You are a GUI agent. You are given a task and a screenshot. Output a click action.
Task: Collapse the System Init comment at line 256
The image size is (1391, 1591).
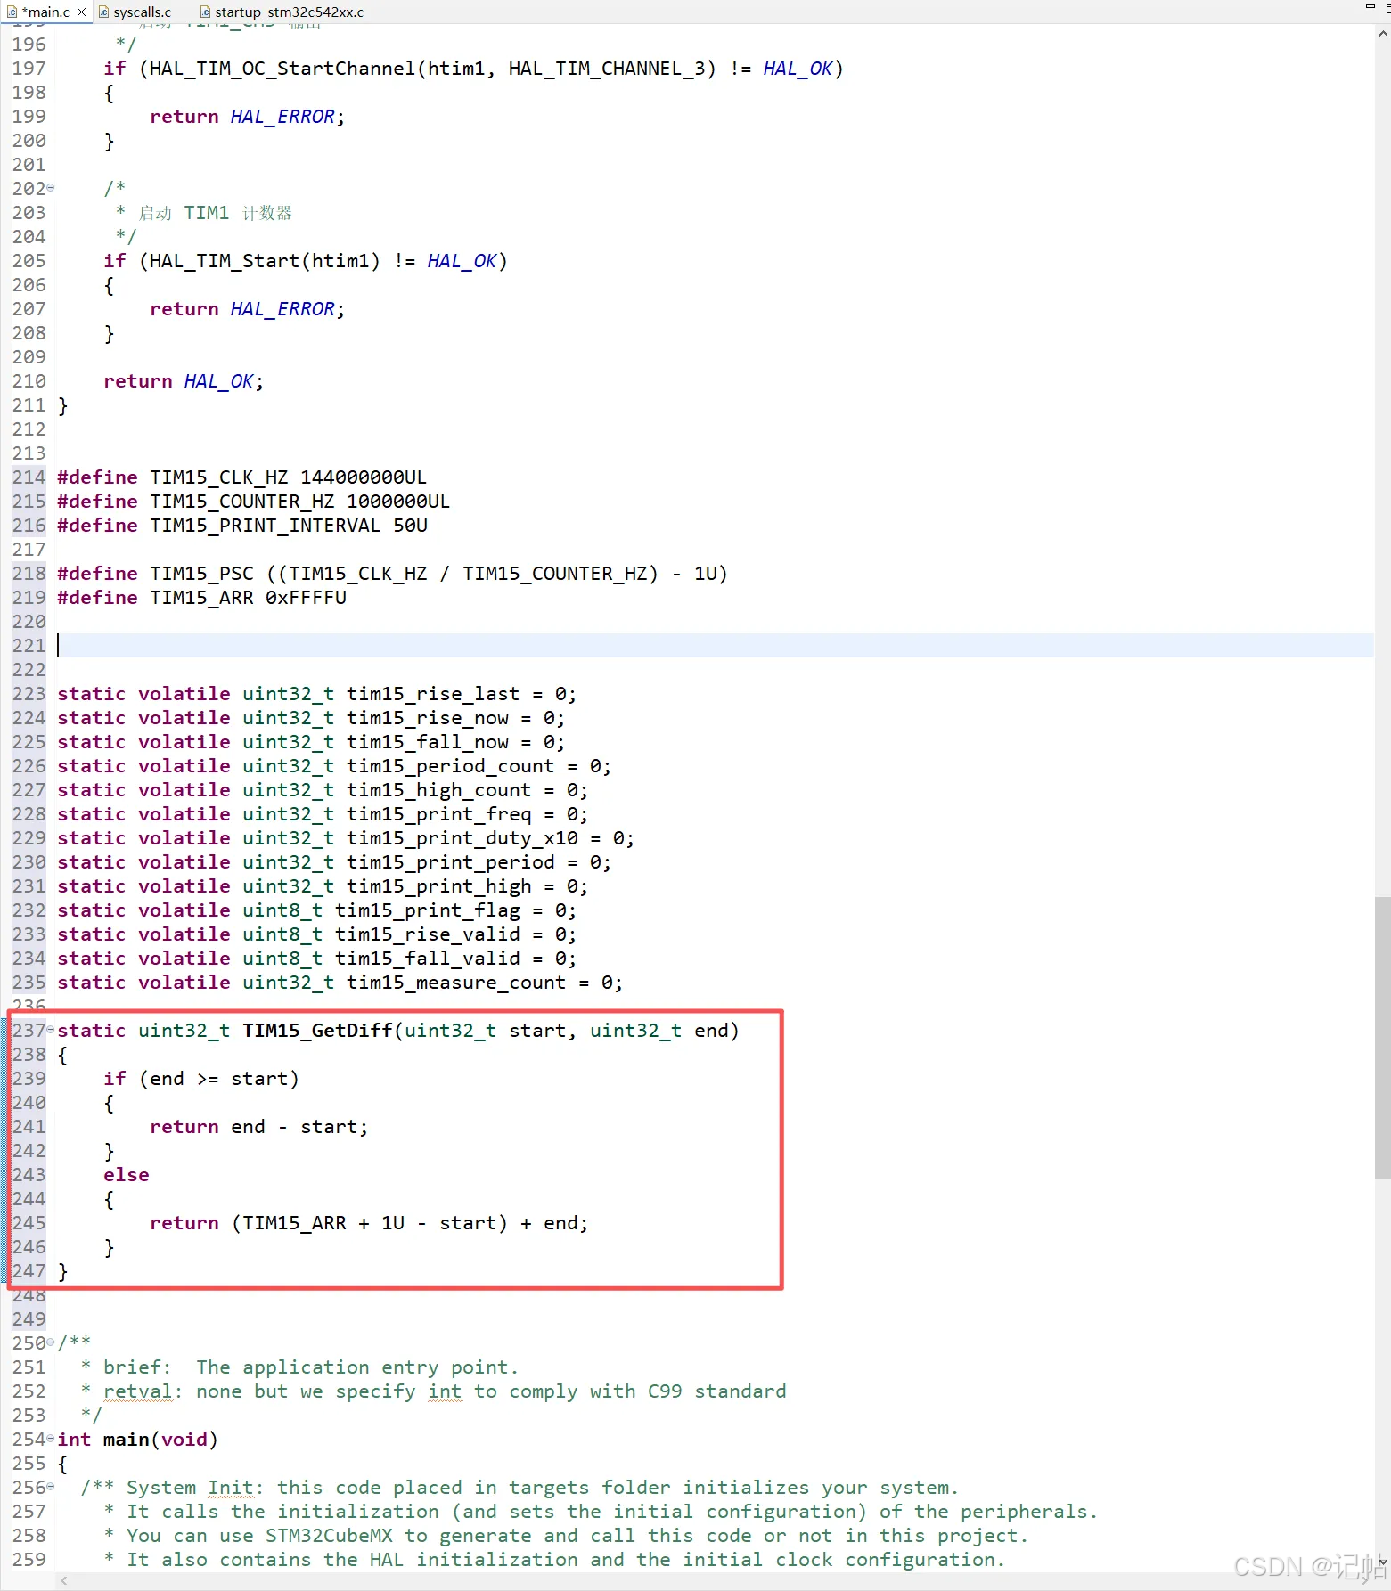51,1487
